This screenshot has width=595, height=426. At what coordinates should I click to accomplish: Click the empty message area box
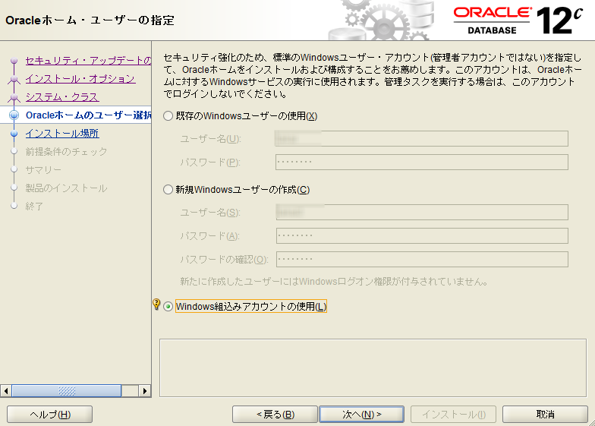tap(373, 368)
